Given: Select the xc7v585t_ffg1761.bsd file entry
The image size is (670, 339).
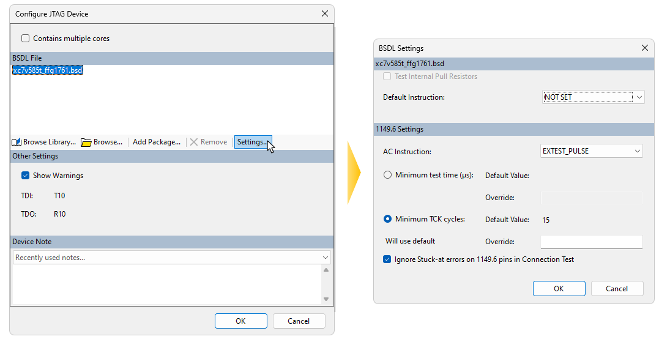Looking at the screenshot, I should tap(48, 70).
